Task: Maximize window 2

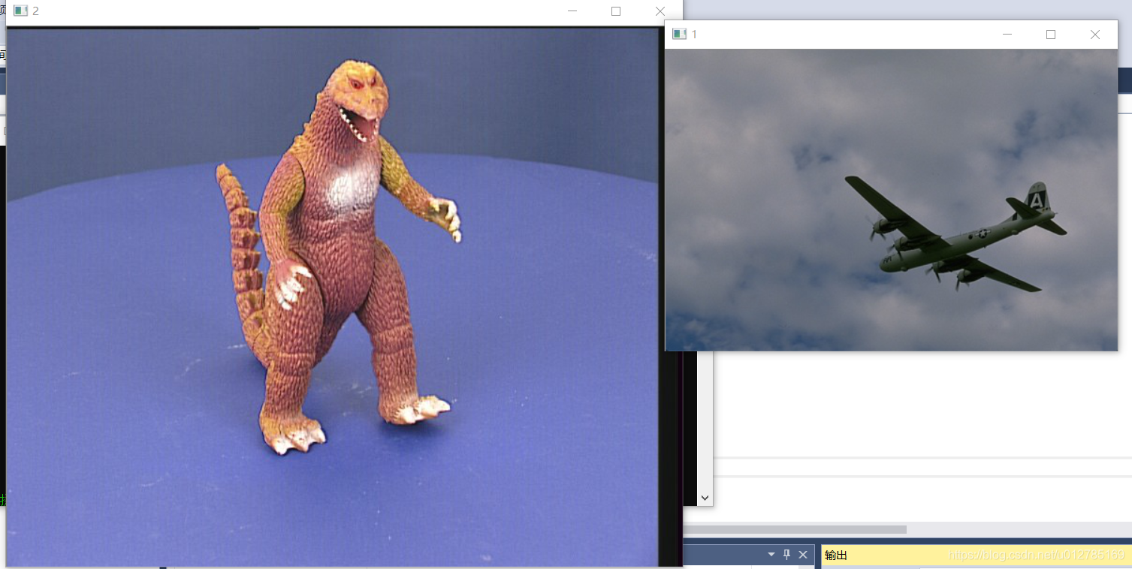Action: pyautogui.click(x=616, y=11)
